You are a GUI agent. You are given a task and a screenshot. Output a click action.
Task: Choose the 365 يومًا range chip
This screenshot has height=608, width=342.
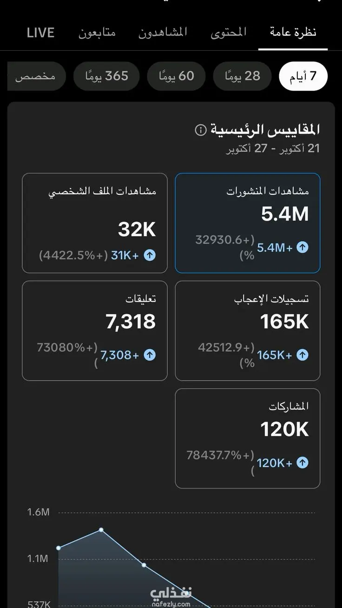[106, 76]
